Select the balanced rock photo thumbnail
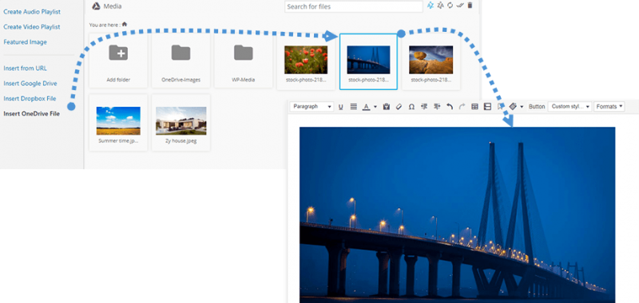 (x=431, y=60)
